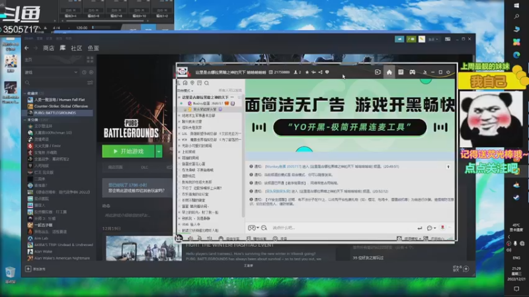The image size is (529, 297).
Task: Open Microsoft Edge on the taskbar
Action: [x=516, y=55]
